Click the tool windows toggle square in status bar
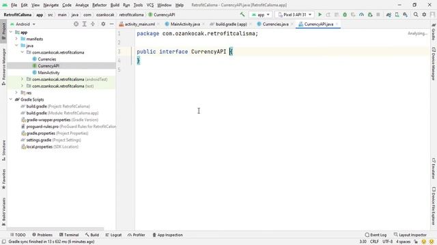The width and height of the screenshot is (437, 245). 3,242
